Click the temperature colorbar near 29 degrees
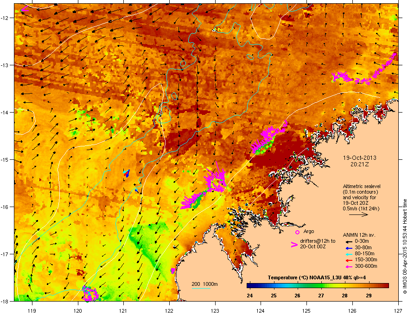The image size is (408, 315). [x=369, y=286]
